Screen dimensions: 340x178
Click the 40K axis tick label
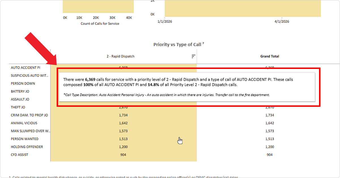pyautogui.click(x=129, y=18)
